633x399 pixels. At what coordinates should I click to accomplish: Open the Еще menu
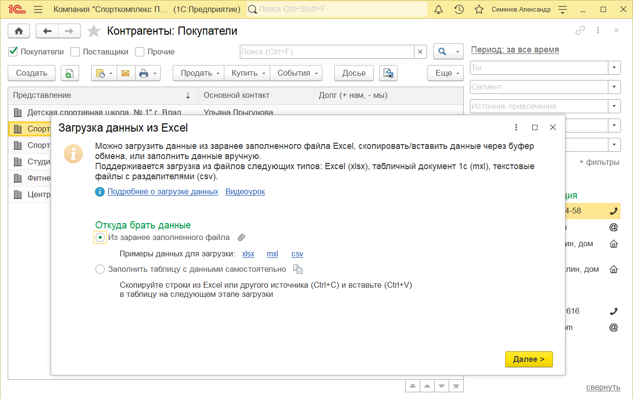(x=446, y=73)
